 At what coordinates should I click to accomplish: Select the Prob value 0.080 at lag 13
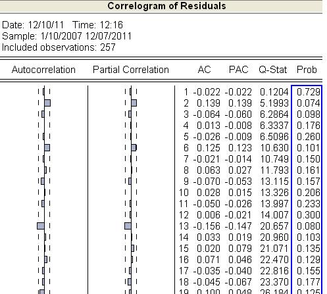[x=309, y=226]
